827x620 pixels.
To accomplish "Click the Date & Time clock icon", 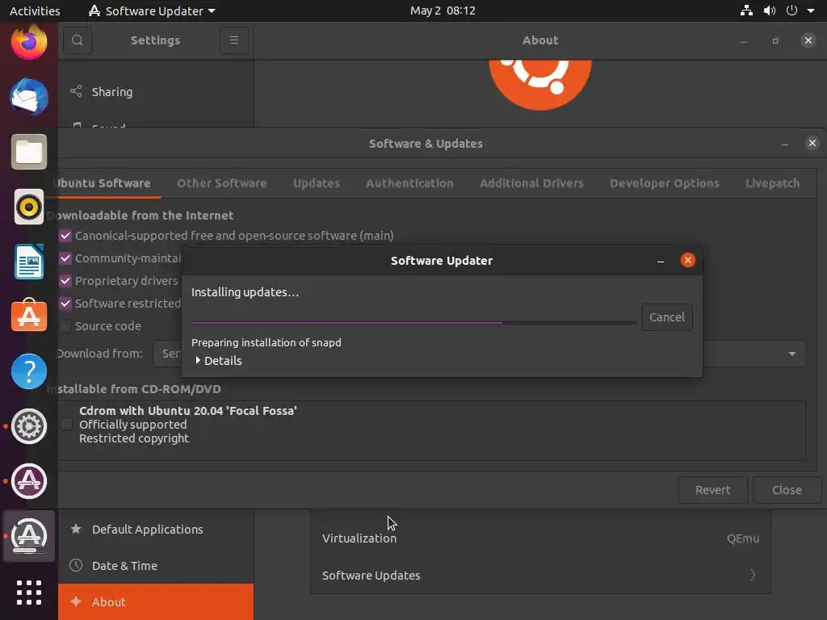I will pyautogui.click(x=76, y=565).
